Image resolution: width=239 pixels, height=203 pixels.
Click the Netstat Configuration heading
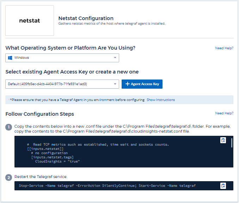(86, 18)
